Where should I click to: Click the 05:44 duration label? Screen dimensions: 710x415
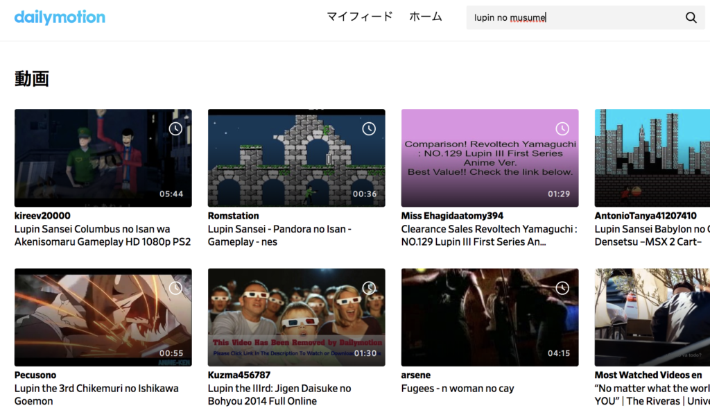click(171, 194)
